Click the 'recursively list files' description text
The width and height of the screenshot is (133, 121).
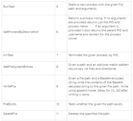click(x=92, y=69)
